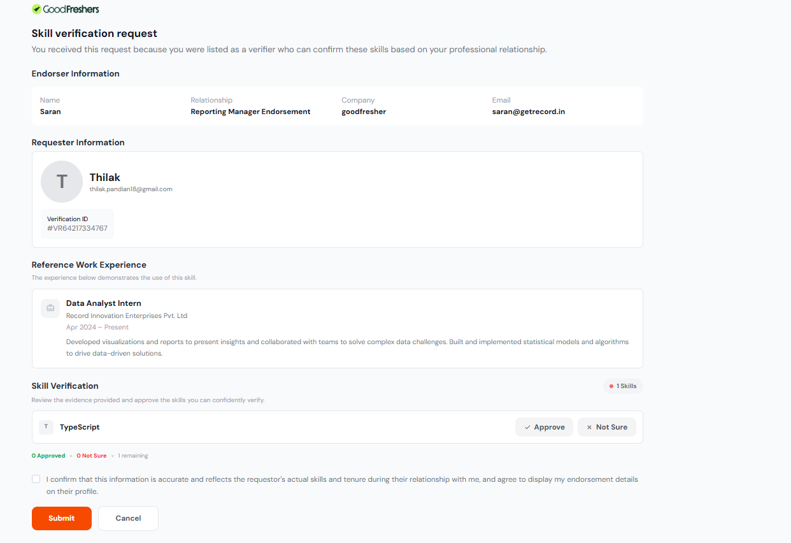Check the confirmation checkbox
791x543 pixels.
[36, 479]
